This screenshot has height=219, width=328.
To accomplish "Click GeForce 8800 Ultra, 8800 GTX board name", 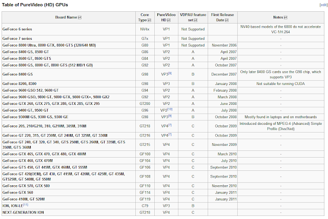I will pyautogui.click(x=49, y=46).
